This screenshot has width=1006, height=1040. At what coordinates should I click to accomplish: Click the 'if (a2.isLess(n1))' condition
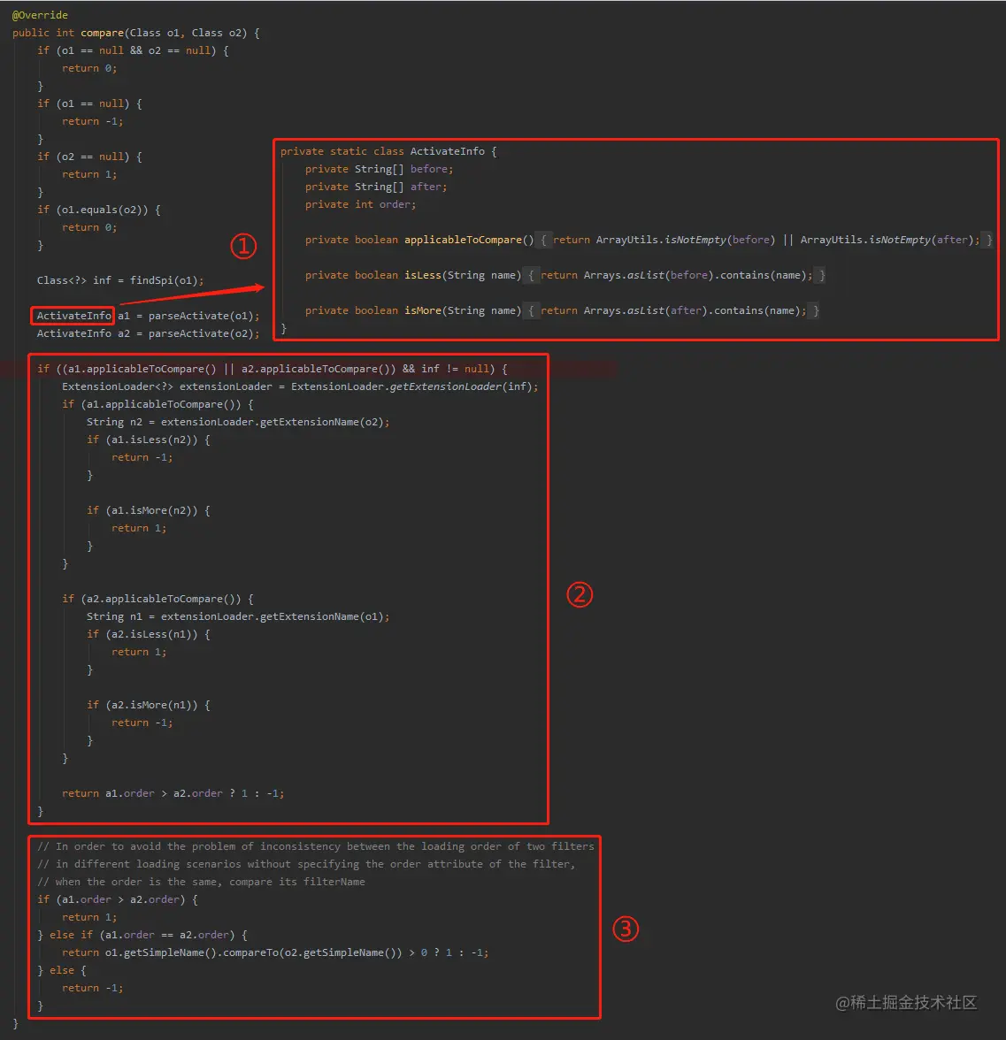148,635
